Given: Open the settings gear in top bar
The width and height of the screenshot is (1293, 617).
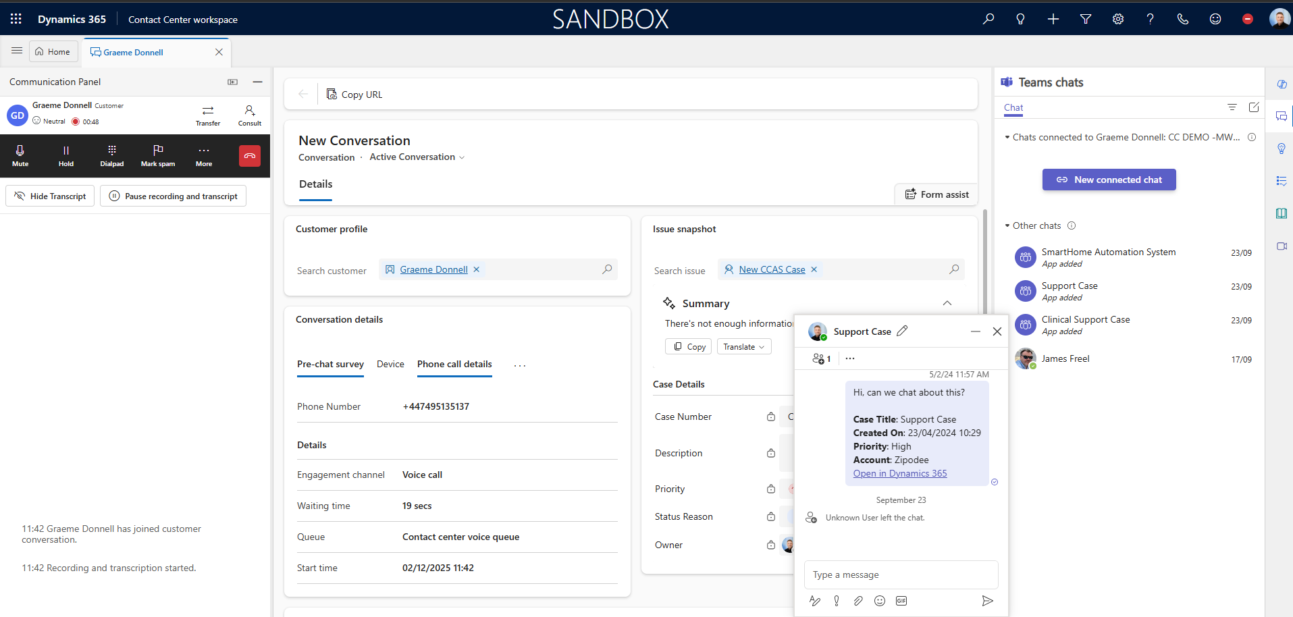Looking at the screenshot, I should 1118,19.
